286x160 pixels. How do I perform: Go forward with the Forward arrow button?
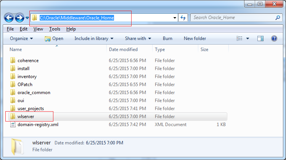click(x=19, y=18)
